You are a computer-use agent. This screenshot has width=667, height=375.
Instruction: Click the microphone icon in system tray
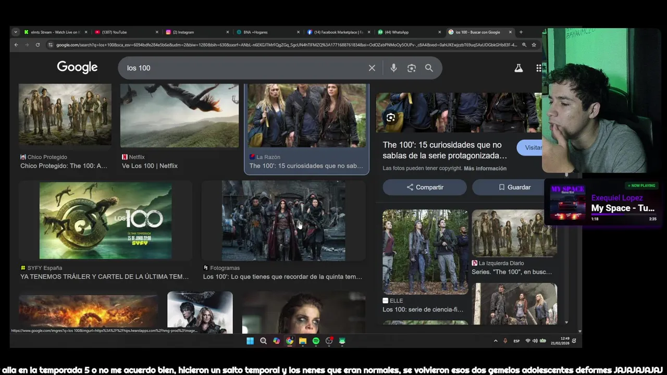[x=505, y=341]
